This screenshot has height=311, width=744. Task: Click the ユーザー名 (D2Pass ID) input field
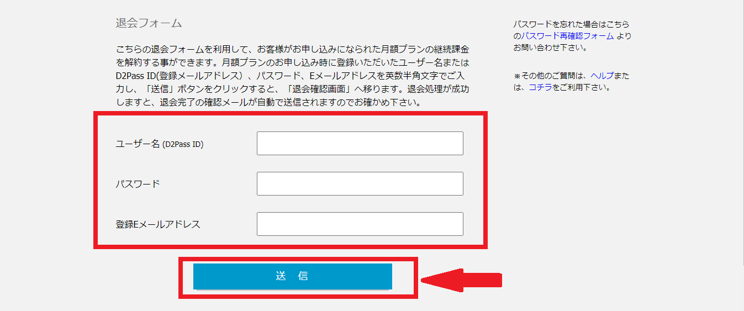click(x=360, y=143)
